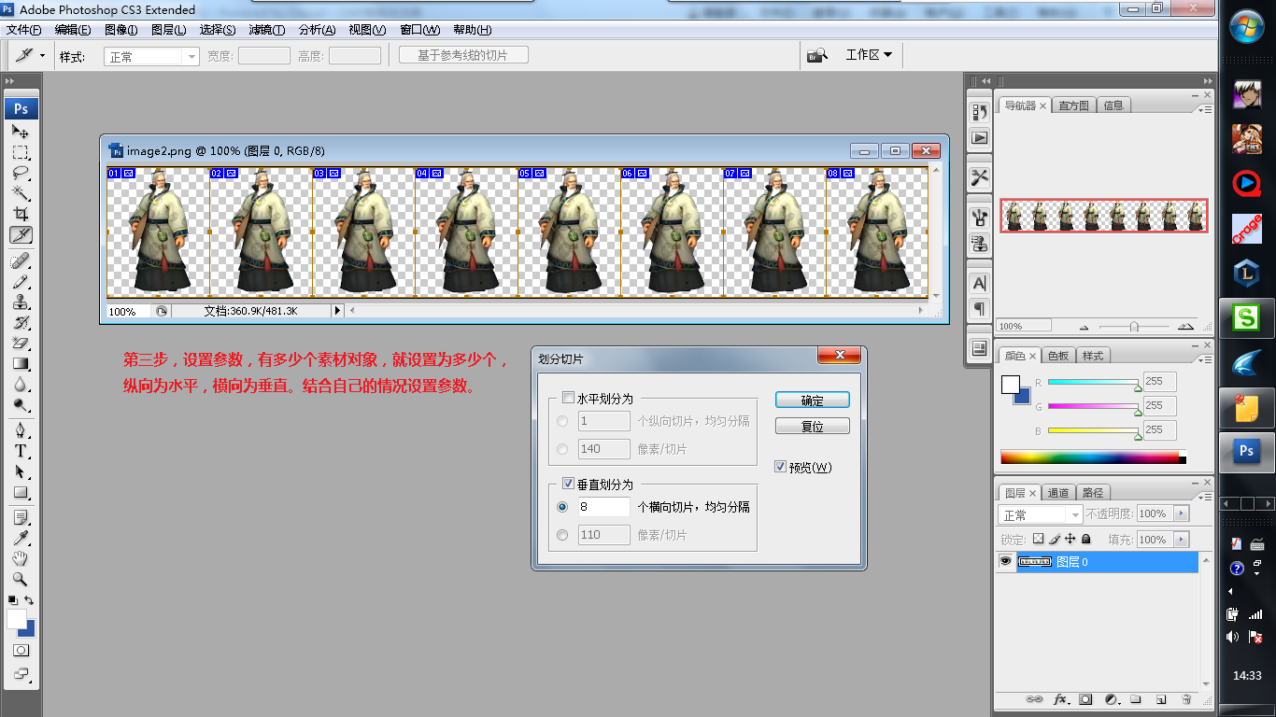Delete layer using the trash icon
Screen dimensions: 1276x717
[1186, 698]
